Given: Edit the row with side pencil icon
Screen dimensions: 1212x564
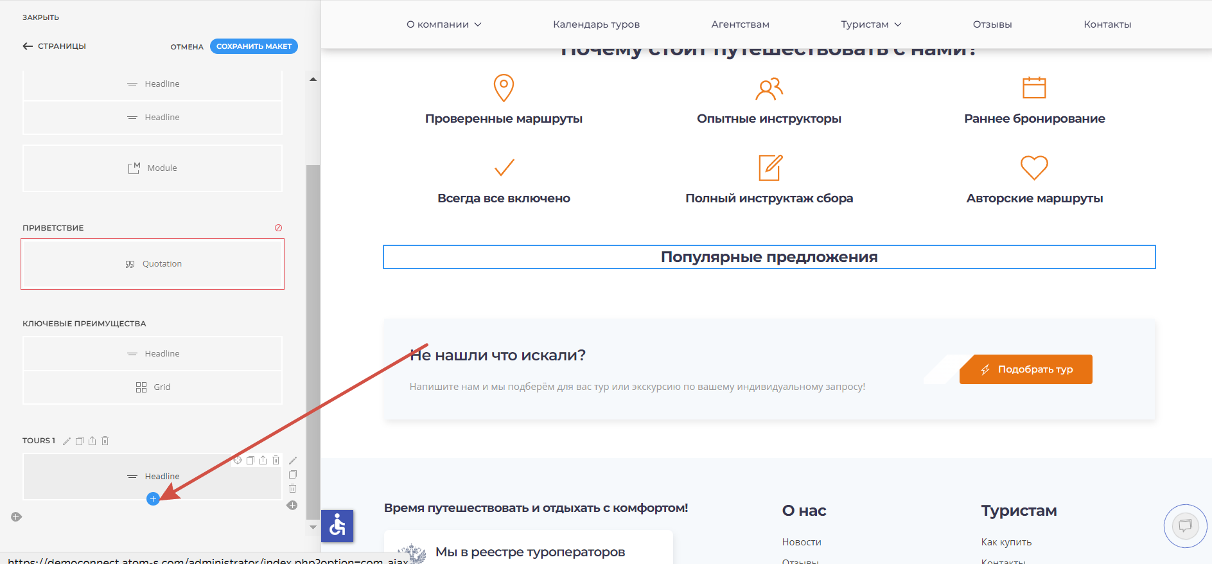Looking at the screenshot, I should pos(293,461).
